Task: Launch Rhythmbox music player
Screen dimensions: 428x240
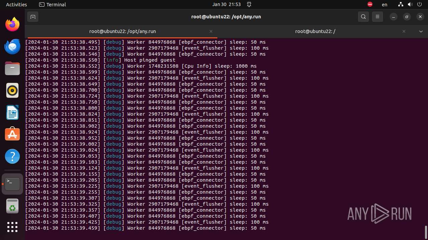Action: [x=12, y=90]
